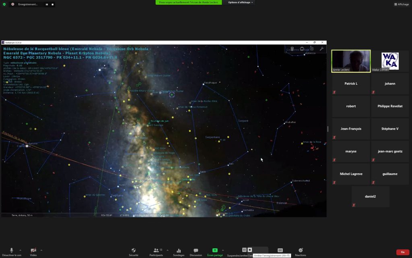Click the Amas de la Rose label
The image size is (412, 258).
(312, 142)
